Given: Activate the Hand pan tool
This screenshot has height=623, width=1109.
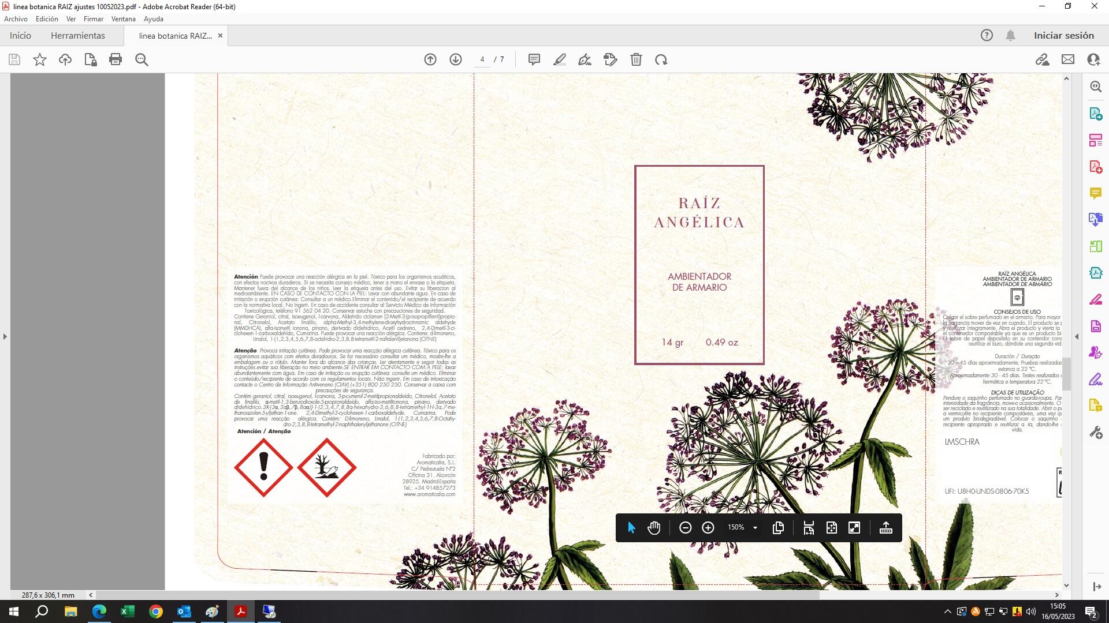Looking at the screenshot, I should (654, 527).
